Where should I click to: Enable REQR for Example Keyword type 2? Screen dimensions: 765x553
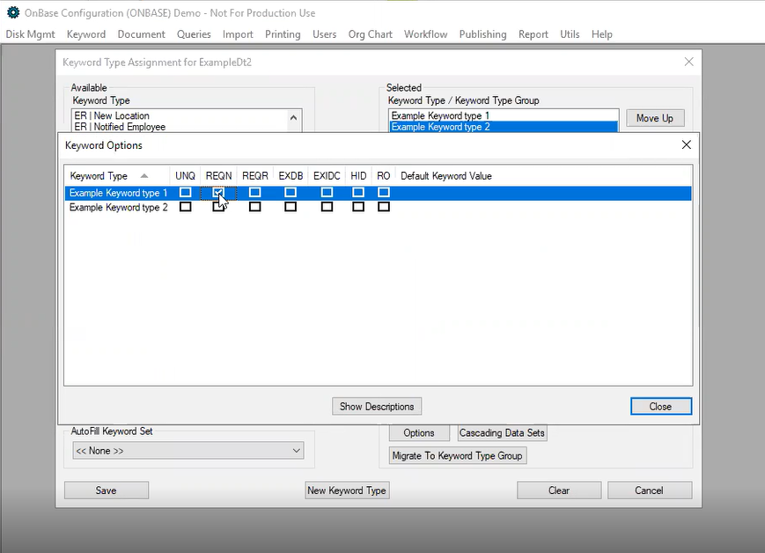(254, 206)
